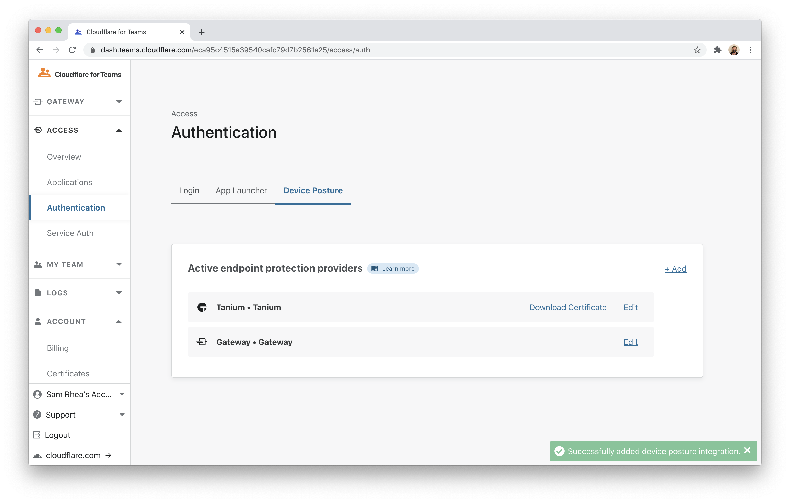This screenshot has height=503, width=790.
Task: Click the Chrome profile avatar
Action: coord(734,50)
